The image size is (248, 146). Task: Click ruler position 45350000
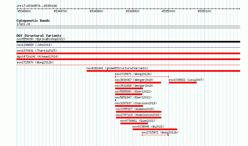click(168, 11)
